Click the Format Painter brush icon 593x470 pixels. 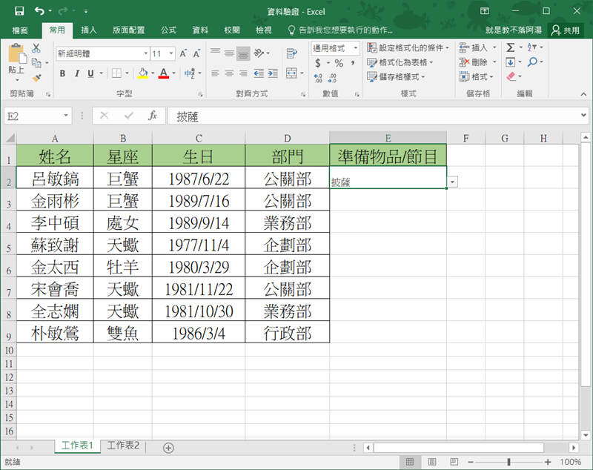coord(36,77)
